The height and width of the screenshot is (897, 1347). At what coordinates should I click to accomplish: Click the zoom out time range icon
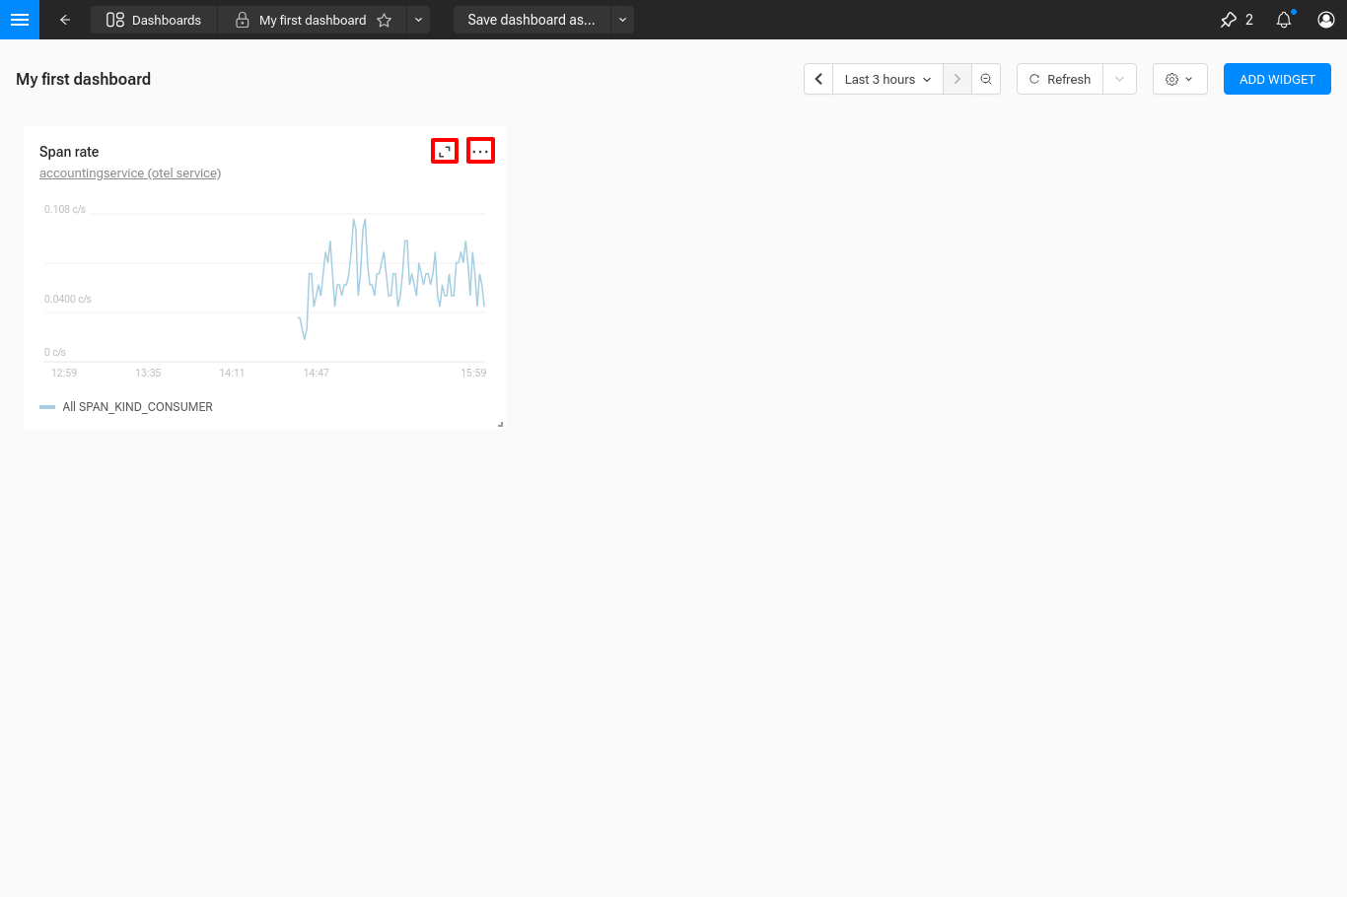[986, 79]
